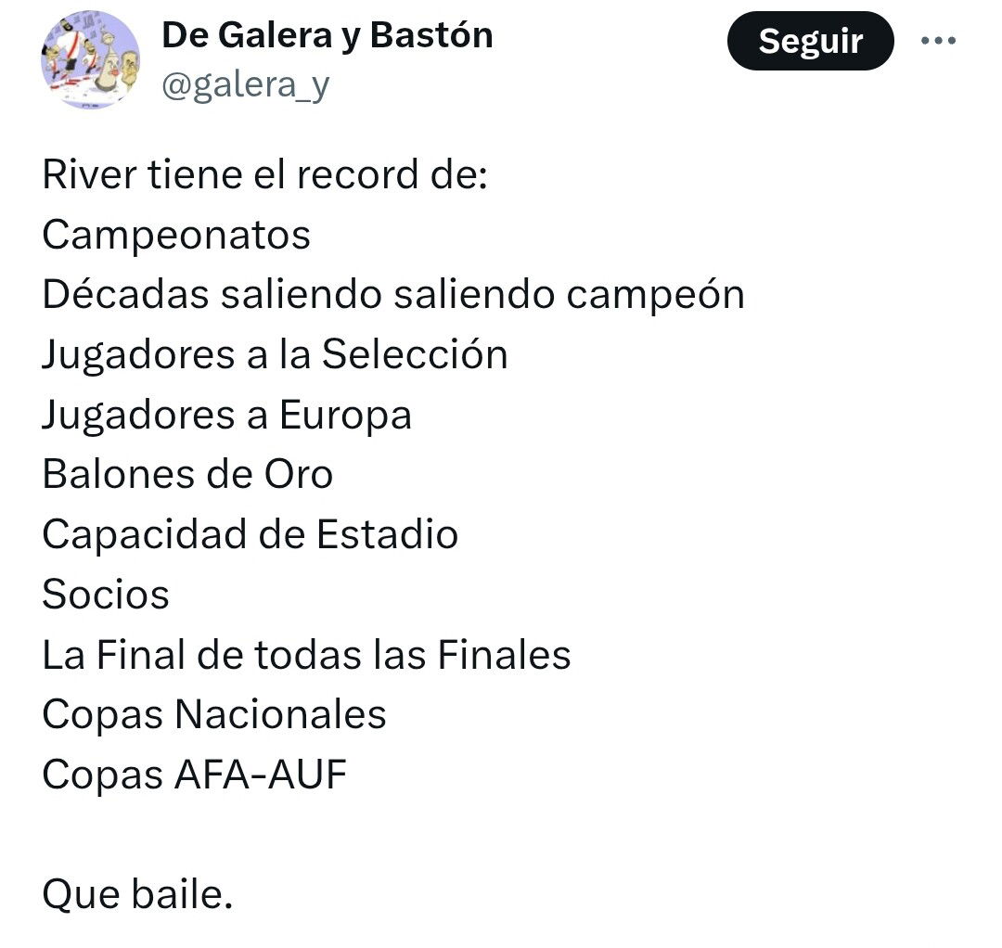Image resolution: width=1002 pixels, height=948 pixels.
Task: Click the word 'Selección' in the tweet
Action: [x=415, y=354]
